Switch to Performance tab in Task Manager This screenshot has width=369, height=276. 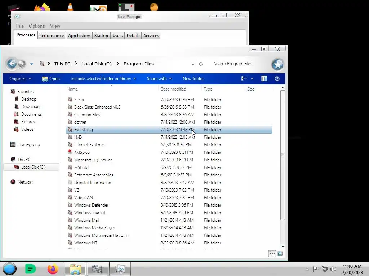pos(52,36)
